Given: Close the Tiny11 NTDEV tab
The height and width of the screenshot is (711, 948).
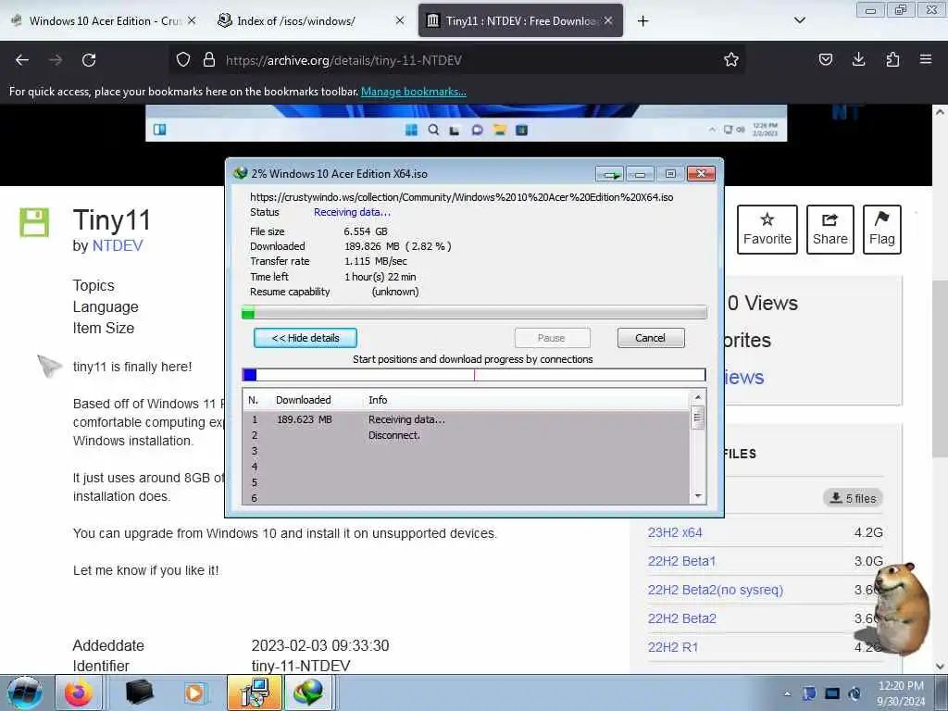Looking at the screenshot, I should pyautogui.click(x=608, y=20).
